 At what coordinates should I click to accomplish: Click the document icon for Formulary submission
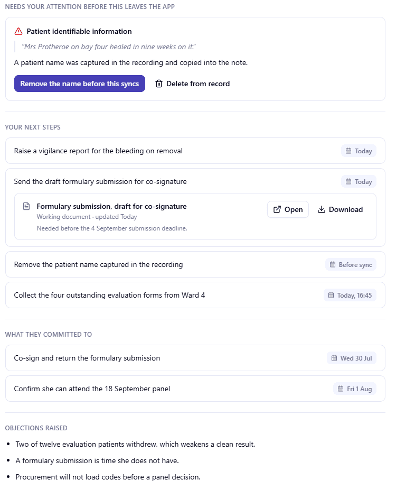click(26, 206)
